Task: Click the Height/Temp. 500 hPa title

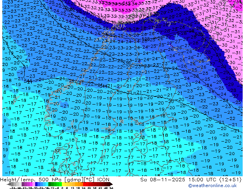Action: pyautogui.click(x=31, y=180)
